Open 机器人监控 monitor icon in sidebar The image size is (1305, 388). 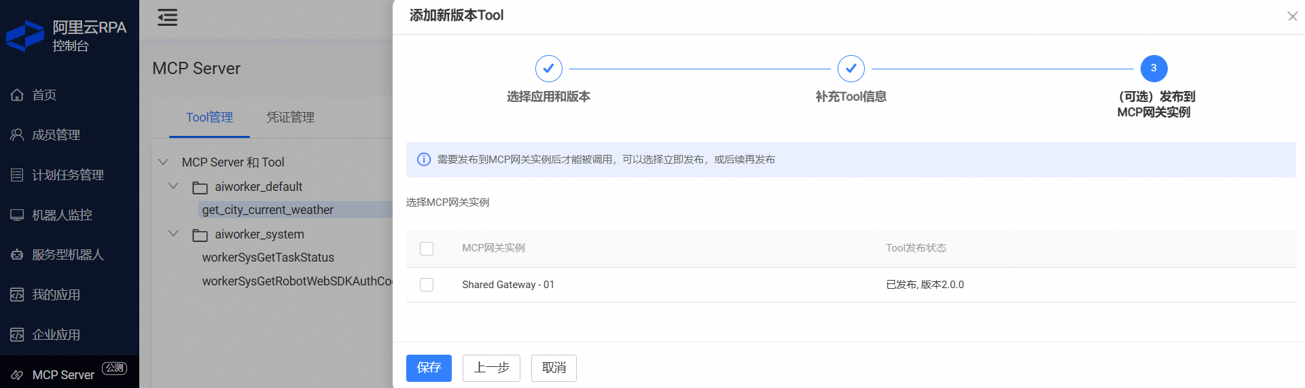point(17,215)
